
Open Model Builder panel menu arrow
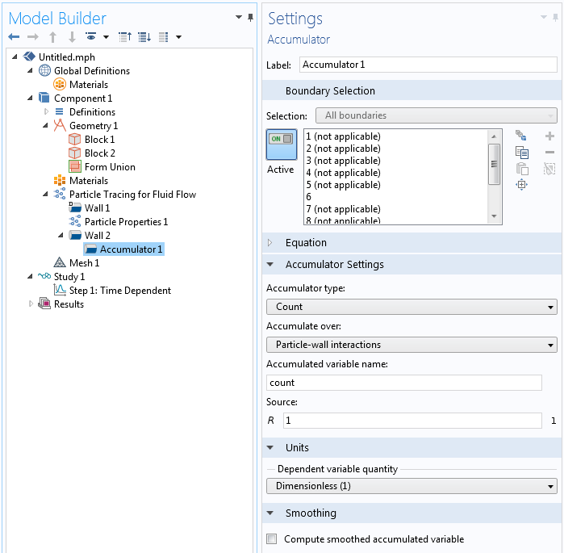click(239, 17)
